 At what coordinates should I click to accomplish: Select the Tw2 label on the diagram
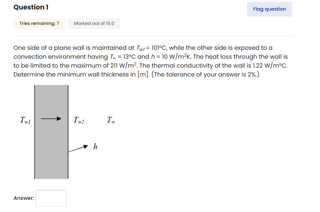[78, 119]
